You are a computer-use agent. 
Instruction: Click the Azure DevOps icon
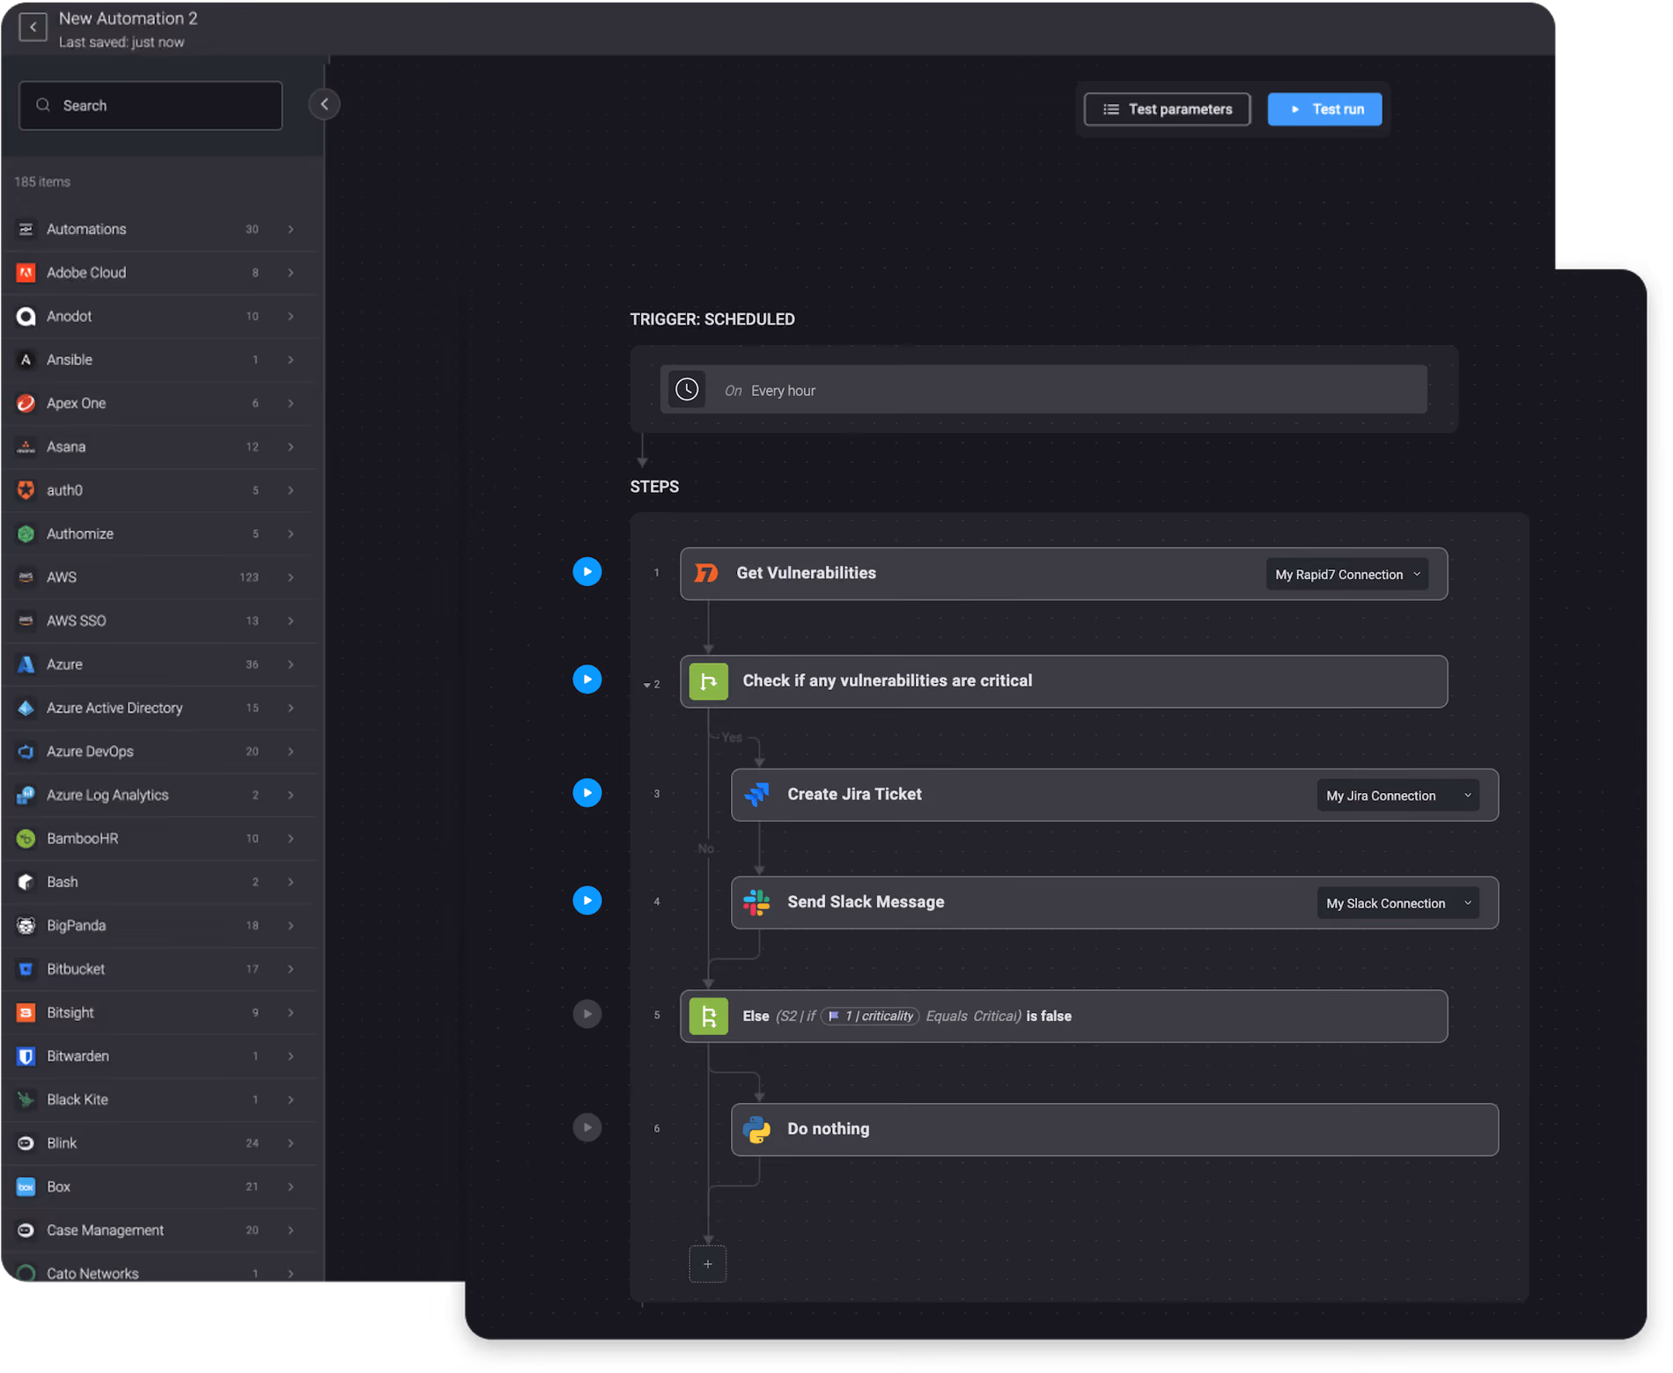[x=26, y=752]
